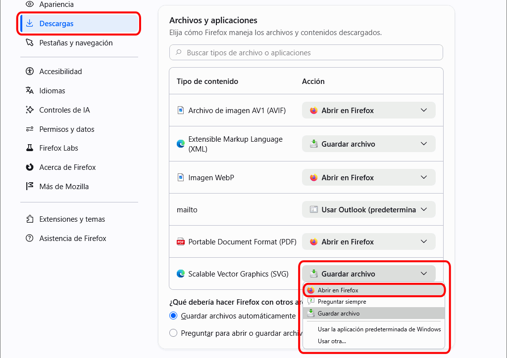The height and width of the screenshot is (358, 507).
Task: Click Scalable Vector Graphics (SVG) label
Action: 238,274
